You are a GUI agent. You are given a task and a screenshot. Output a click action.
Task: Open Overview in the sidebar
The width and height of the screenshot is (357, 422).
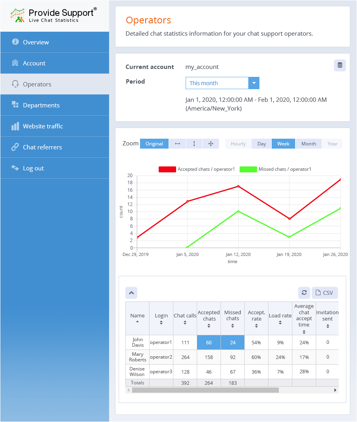[x=36, y=42]
